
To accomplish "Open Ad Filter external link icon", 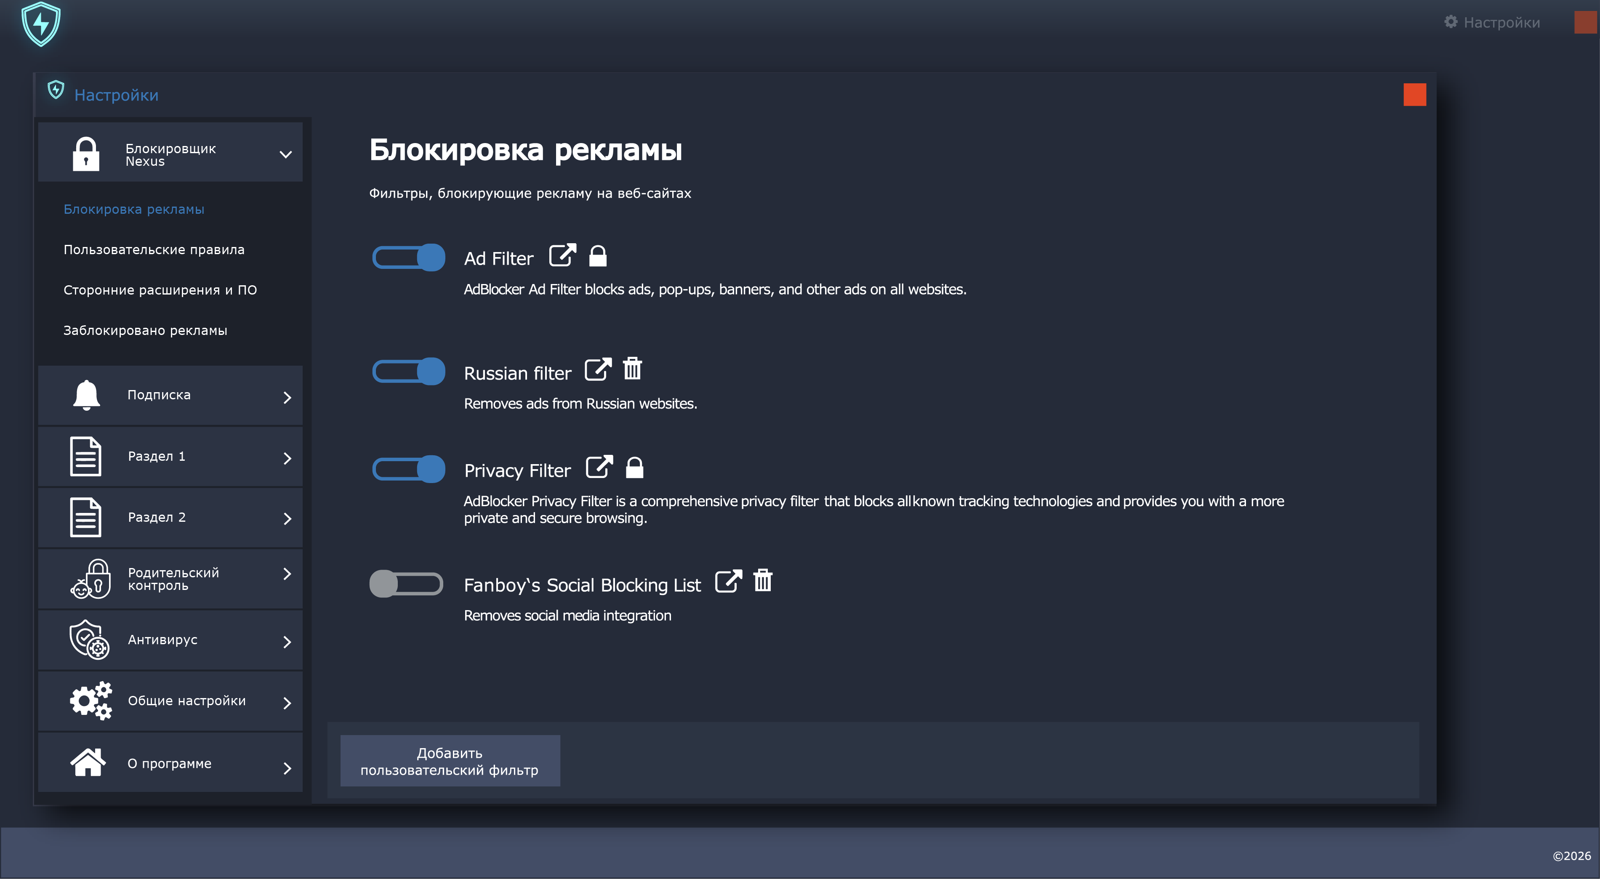I will tap(562, 256).
